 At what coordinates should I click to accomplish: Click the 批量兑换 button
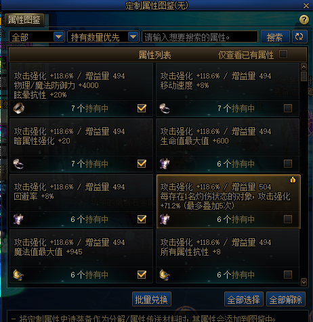pos(152,299)
